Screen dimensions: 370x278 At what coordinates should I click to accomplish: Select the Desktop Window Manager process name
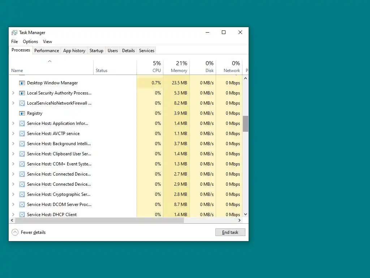(x=52, y=83)
